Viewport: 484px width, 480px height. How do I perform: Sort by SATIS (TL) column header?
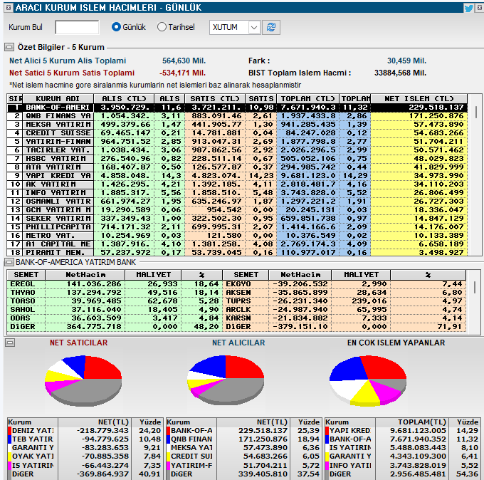(215, 98)
